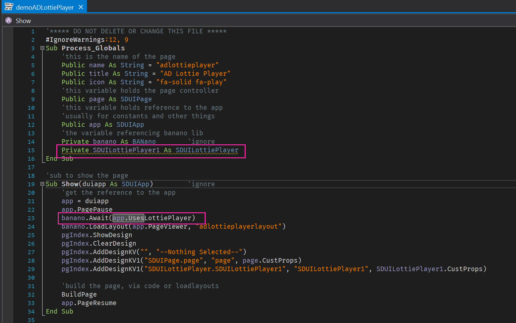Collapse the Process_Globals sub fold marker
The height and width of the screenshot is (323, 516).
(x=42, y=48)
